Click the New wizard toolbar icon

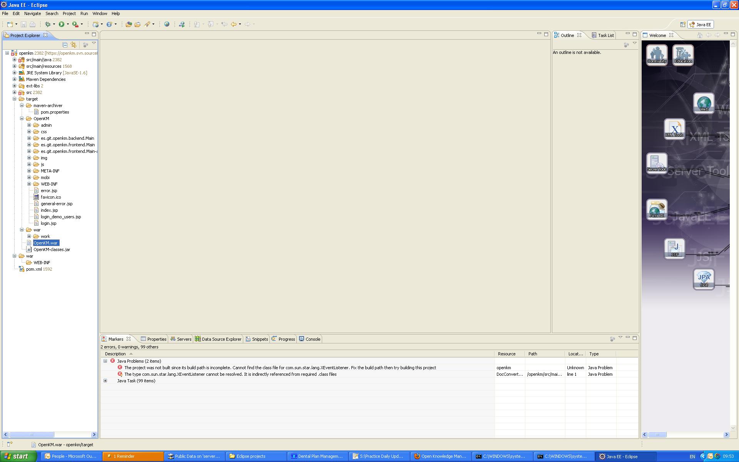click(10, 24)
